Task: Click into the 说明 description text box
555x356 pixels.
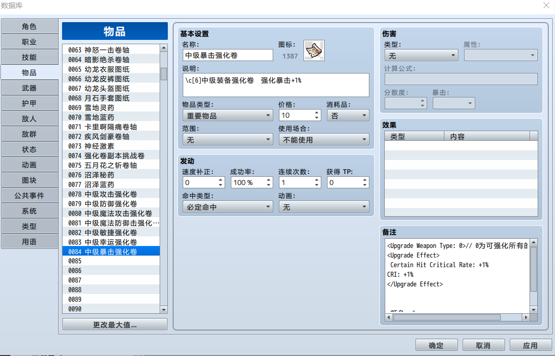Action: pyautogui.click(x=276, y=85)
